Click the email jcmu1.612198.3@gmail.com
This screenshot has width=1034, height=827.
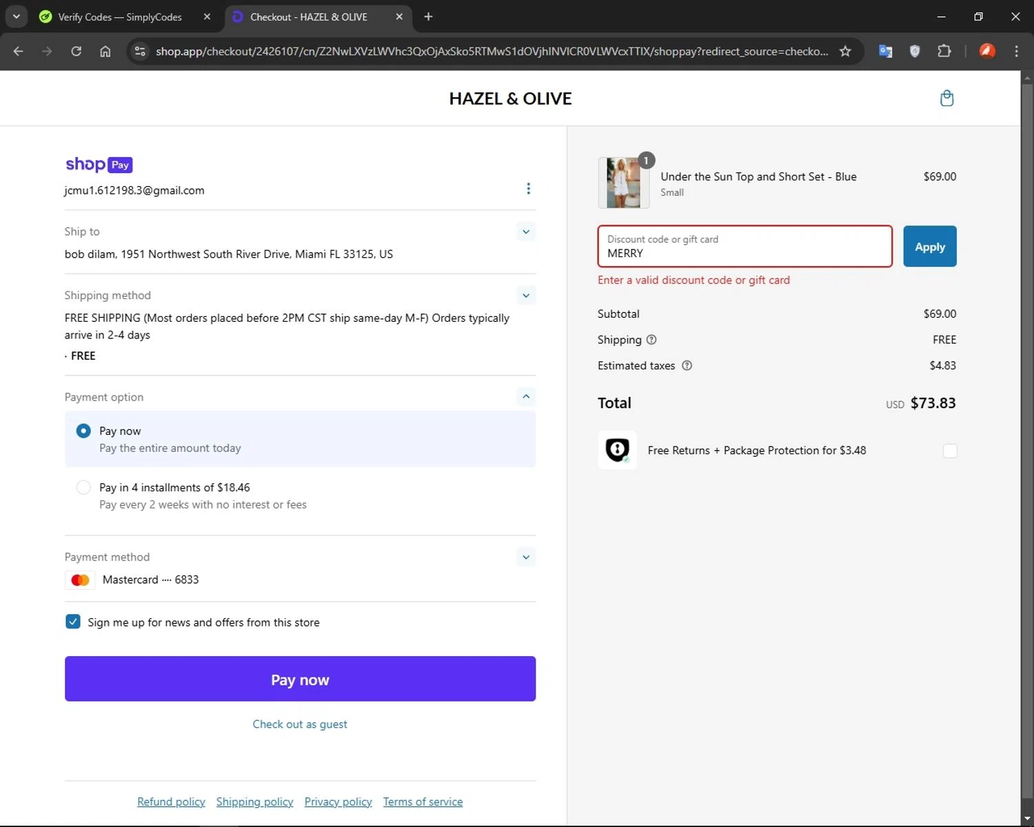click(x=134, y=190)
